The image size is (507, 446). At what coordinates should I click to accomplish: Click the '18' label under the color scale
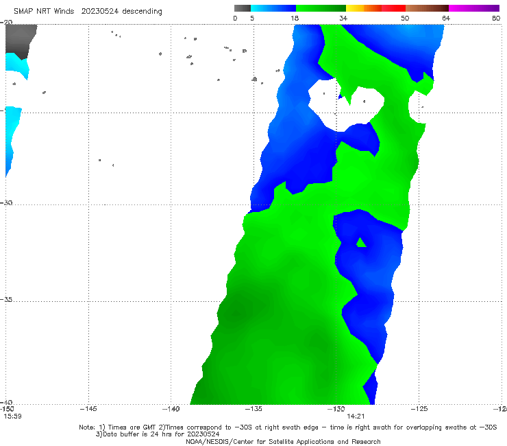[295, 18]
